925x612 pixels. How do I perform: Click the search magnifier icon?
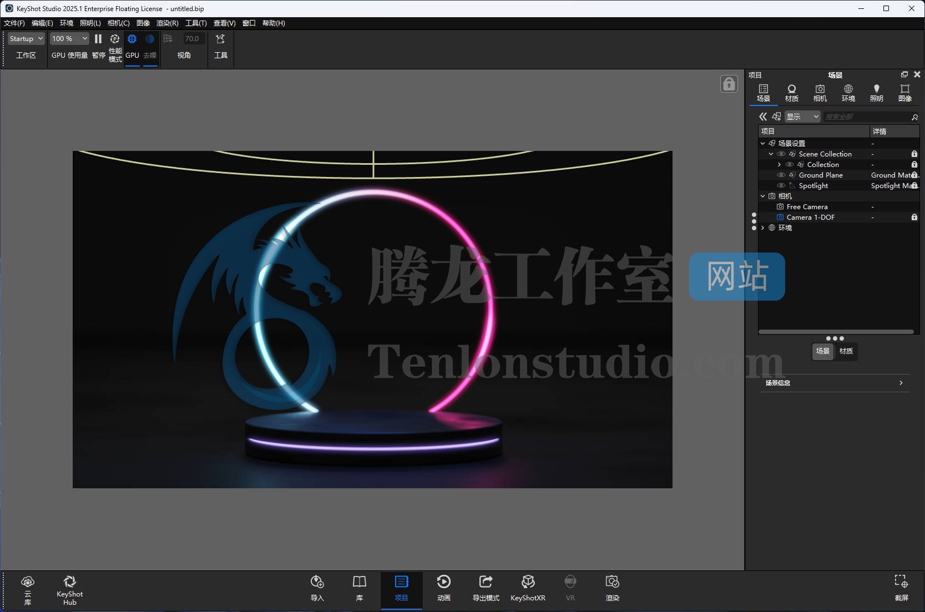pos(914,117)
